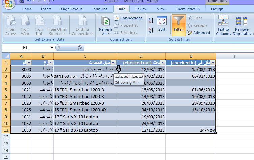
Task: Open the Review tab
Action: (x=141, y=9)
